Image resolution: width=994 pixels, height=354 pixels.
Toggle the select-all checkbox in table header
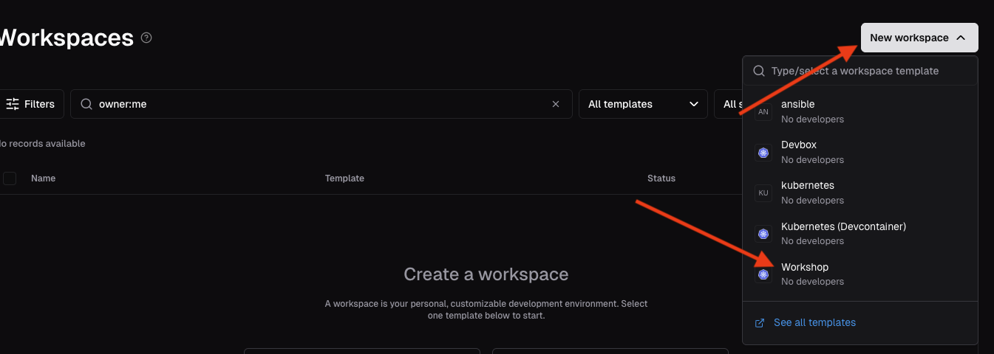click(10, 178)
